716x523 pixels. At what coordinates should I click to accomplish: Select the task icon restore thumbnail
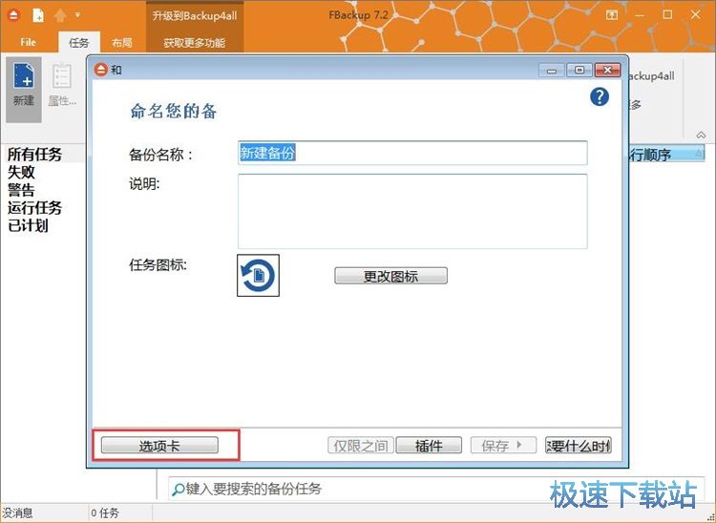pos(258,275)
